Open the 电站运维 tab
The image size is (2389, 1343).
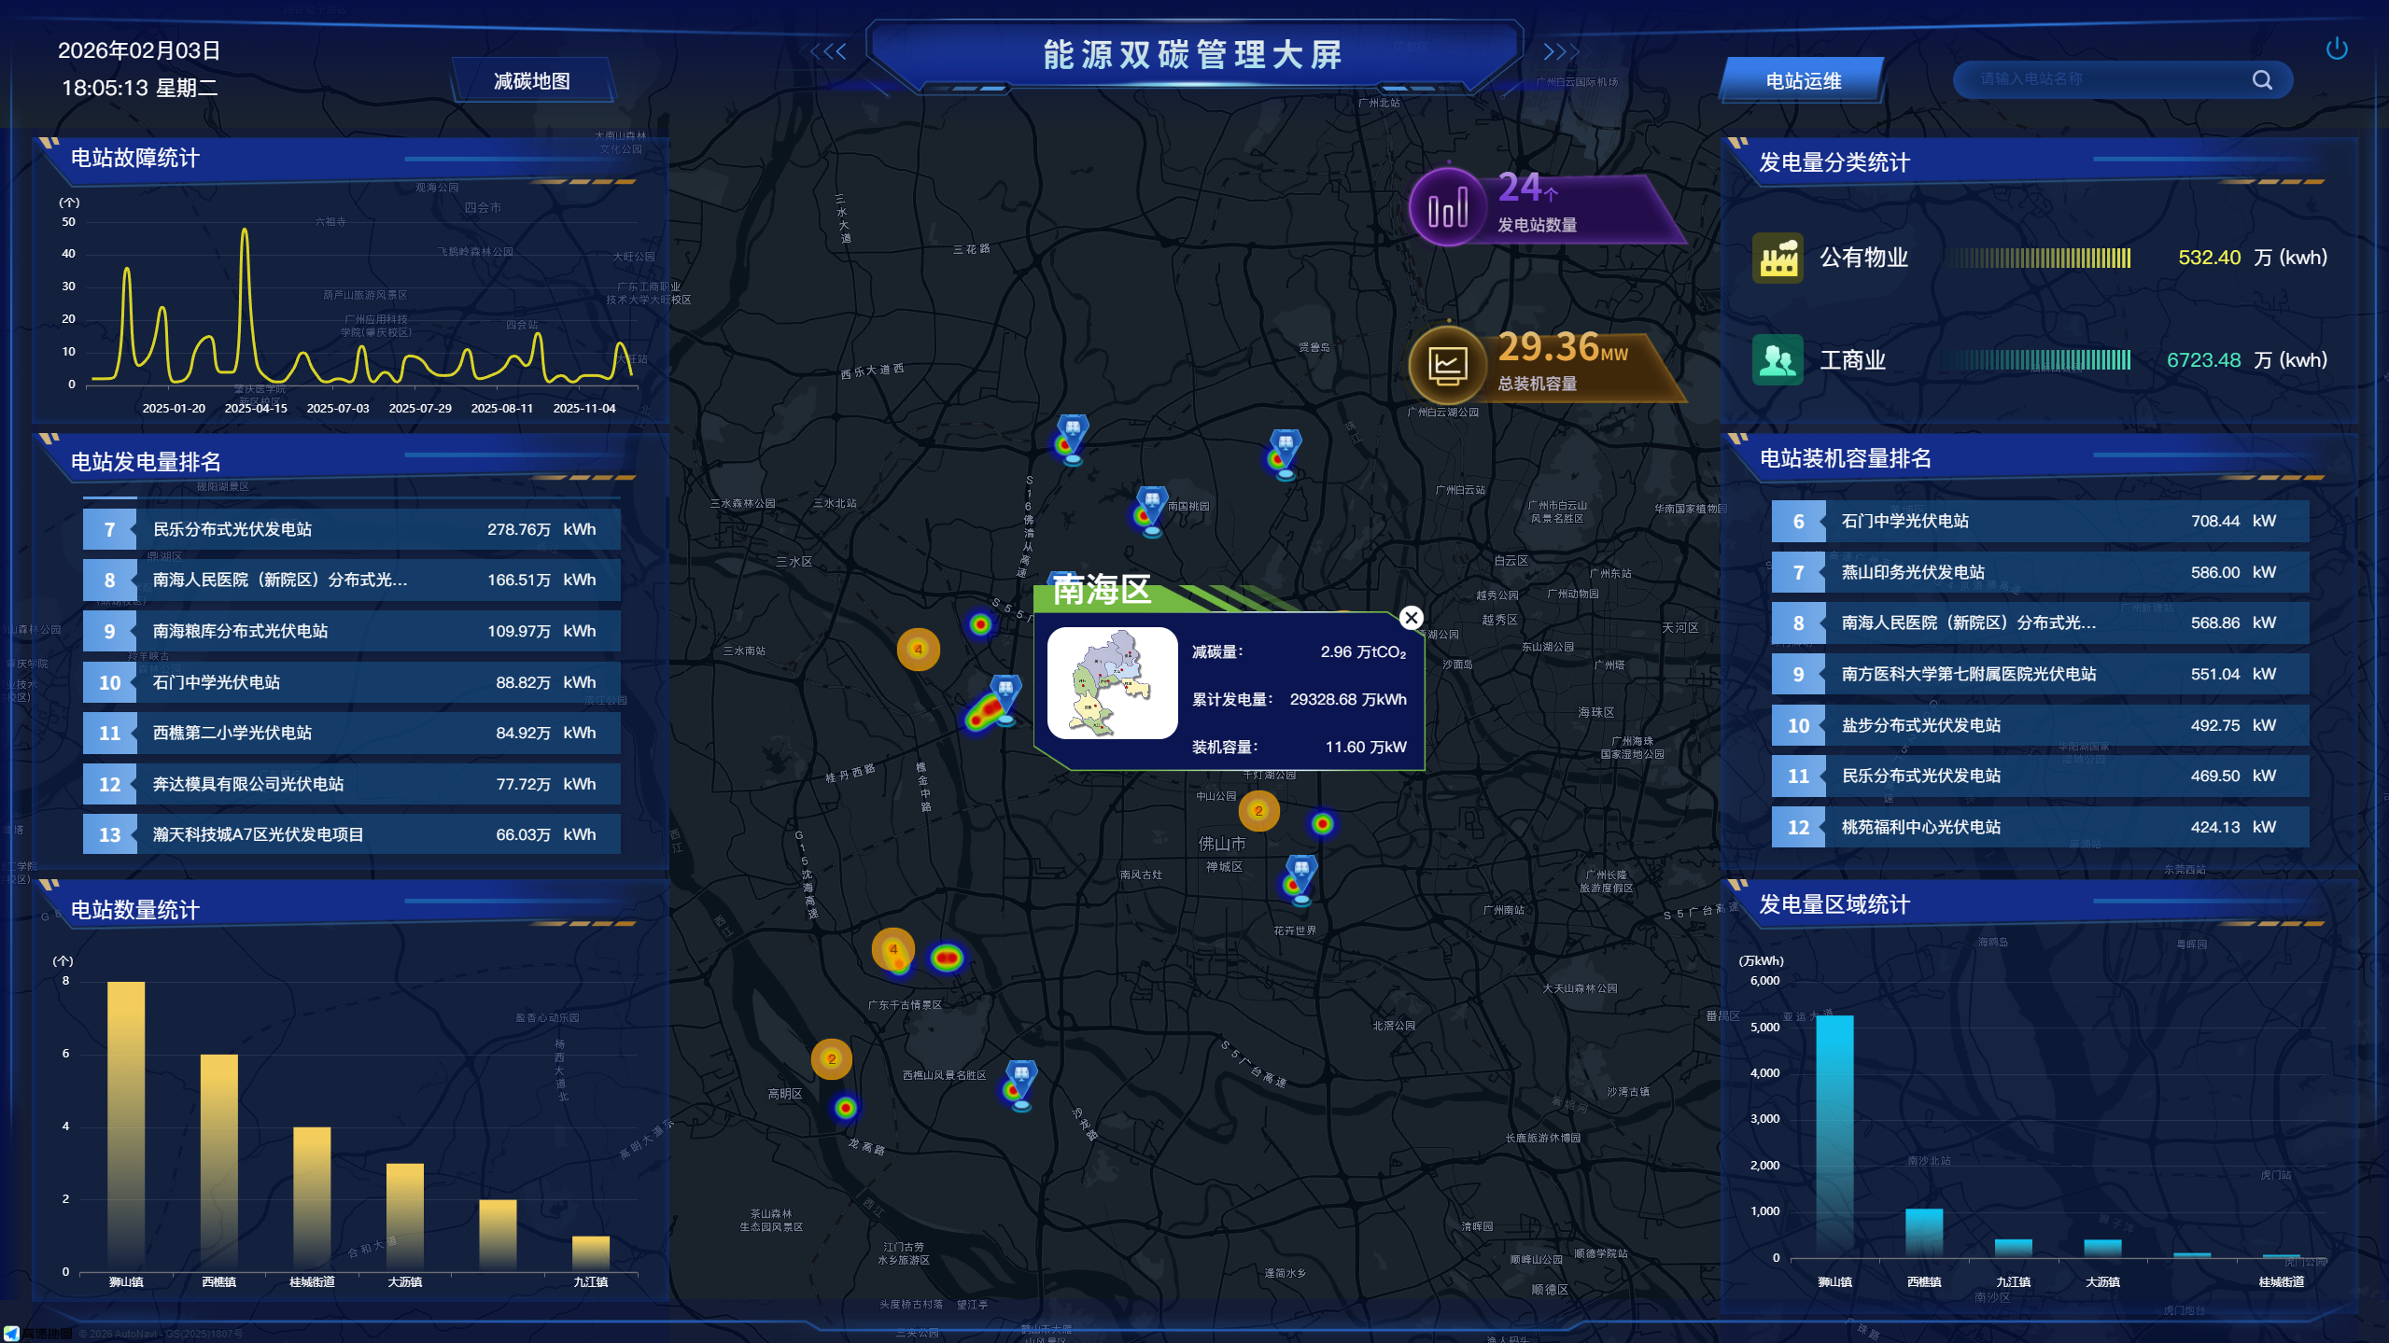coord(1803,81)
